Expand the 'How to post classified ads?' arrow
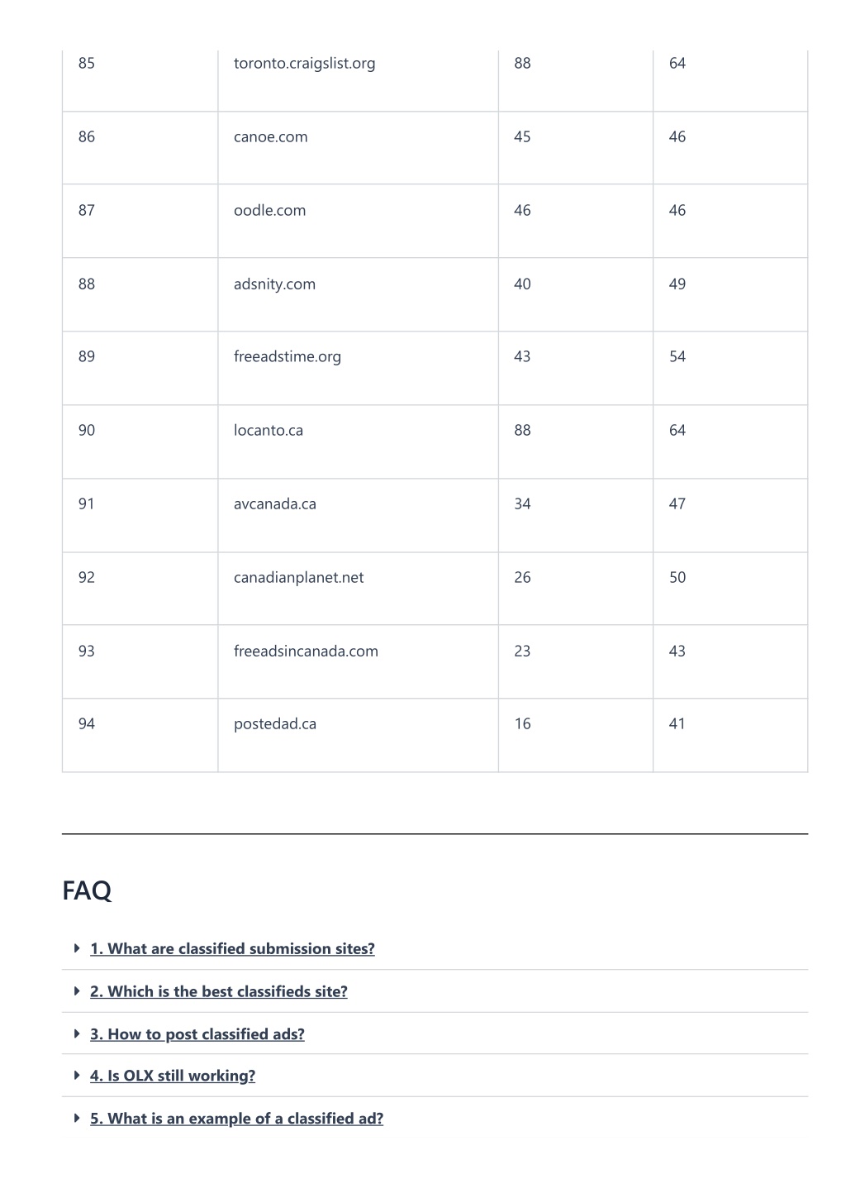 pos(77,1033)
